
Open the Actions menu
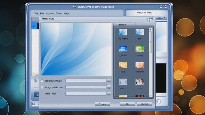pos(50,13)
